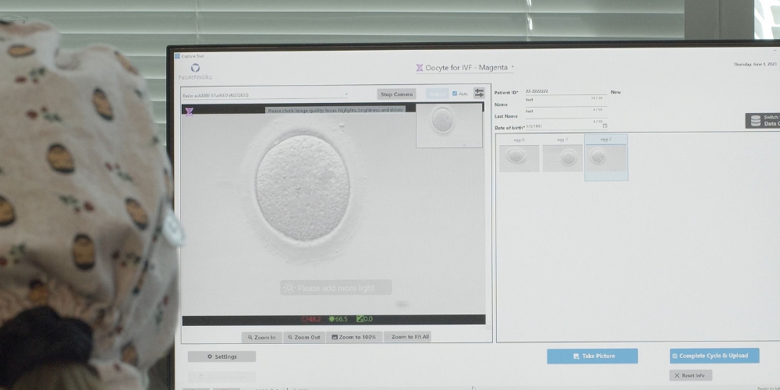
Task: Focus the Last Name input field
Action: (565, 115)
